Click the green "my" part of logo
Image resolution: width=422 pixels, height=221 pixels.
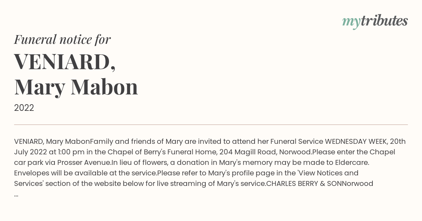point(351,22)
